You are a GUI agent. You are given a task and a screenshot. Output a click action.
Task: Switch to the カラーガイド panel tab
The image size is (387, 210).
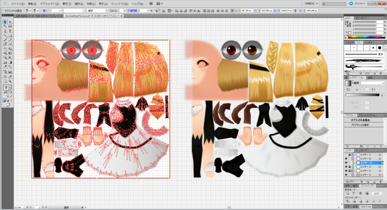pyautogui.click(x=361, y=18)
